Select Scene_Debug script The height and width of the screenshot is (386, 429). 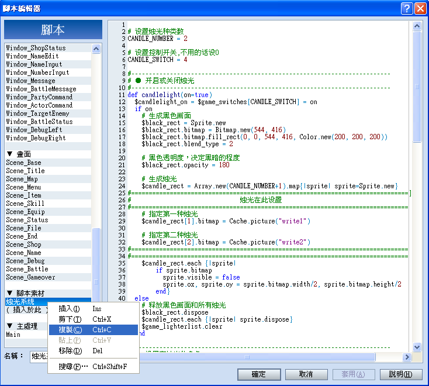(x=48, y=261)
